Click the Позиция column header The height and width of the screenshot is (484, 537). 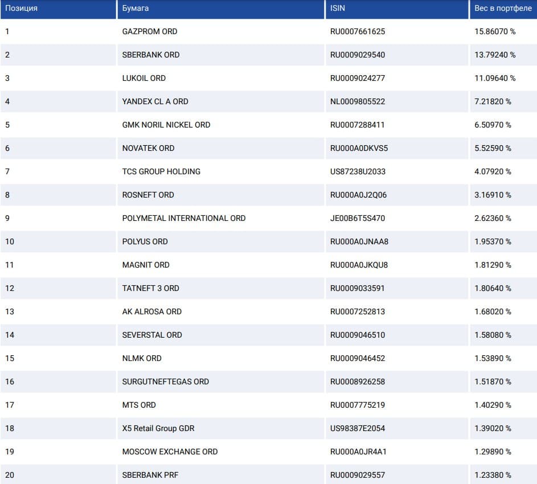58,9
